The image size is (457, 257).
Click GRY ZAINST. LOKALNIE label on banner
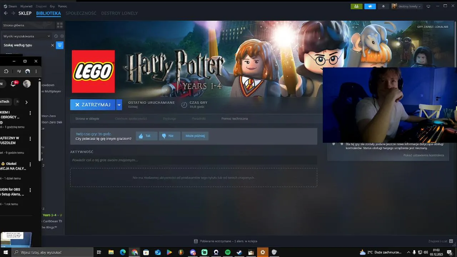[x=433, y=27]
